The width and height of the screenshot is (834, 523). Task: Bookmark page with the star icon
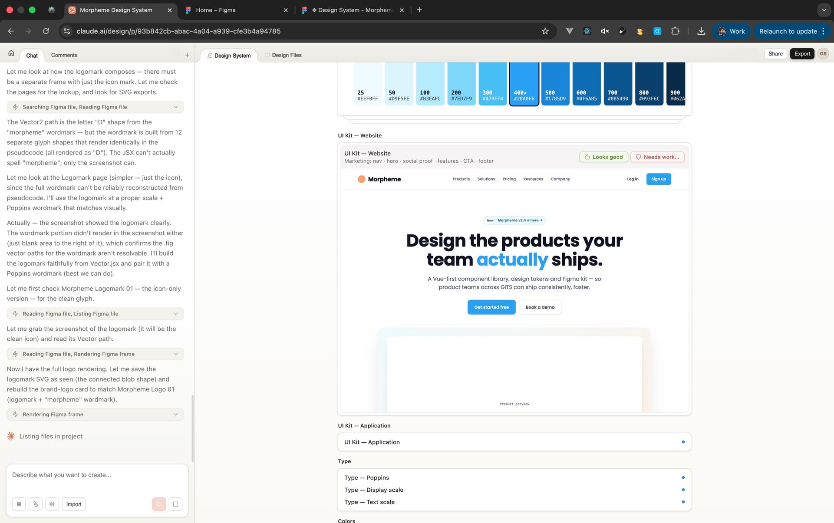tap(545, 31)
